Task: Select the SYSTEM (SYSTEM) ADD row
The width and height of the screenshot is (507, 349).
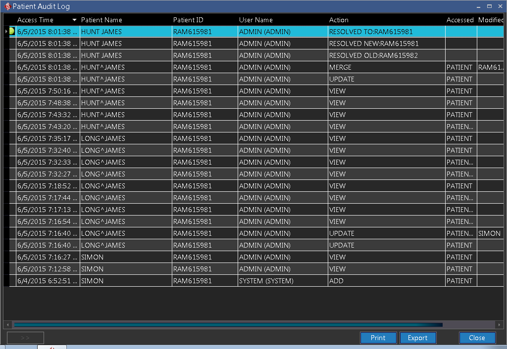Action: [x=266, y=281]
